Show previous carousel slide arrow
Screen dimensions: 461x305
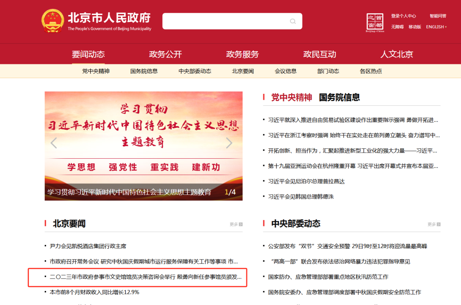54,143
